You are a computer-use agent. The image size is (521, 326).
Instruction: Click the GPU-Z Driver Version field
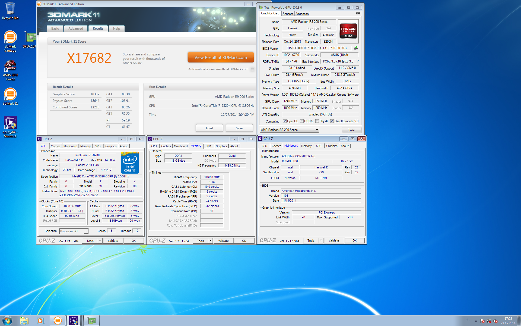[320, 95]
